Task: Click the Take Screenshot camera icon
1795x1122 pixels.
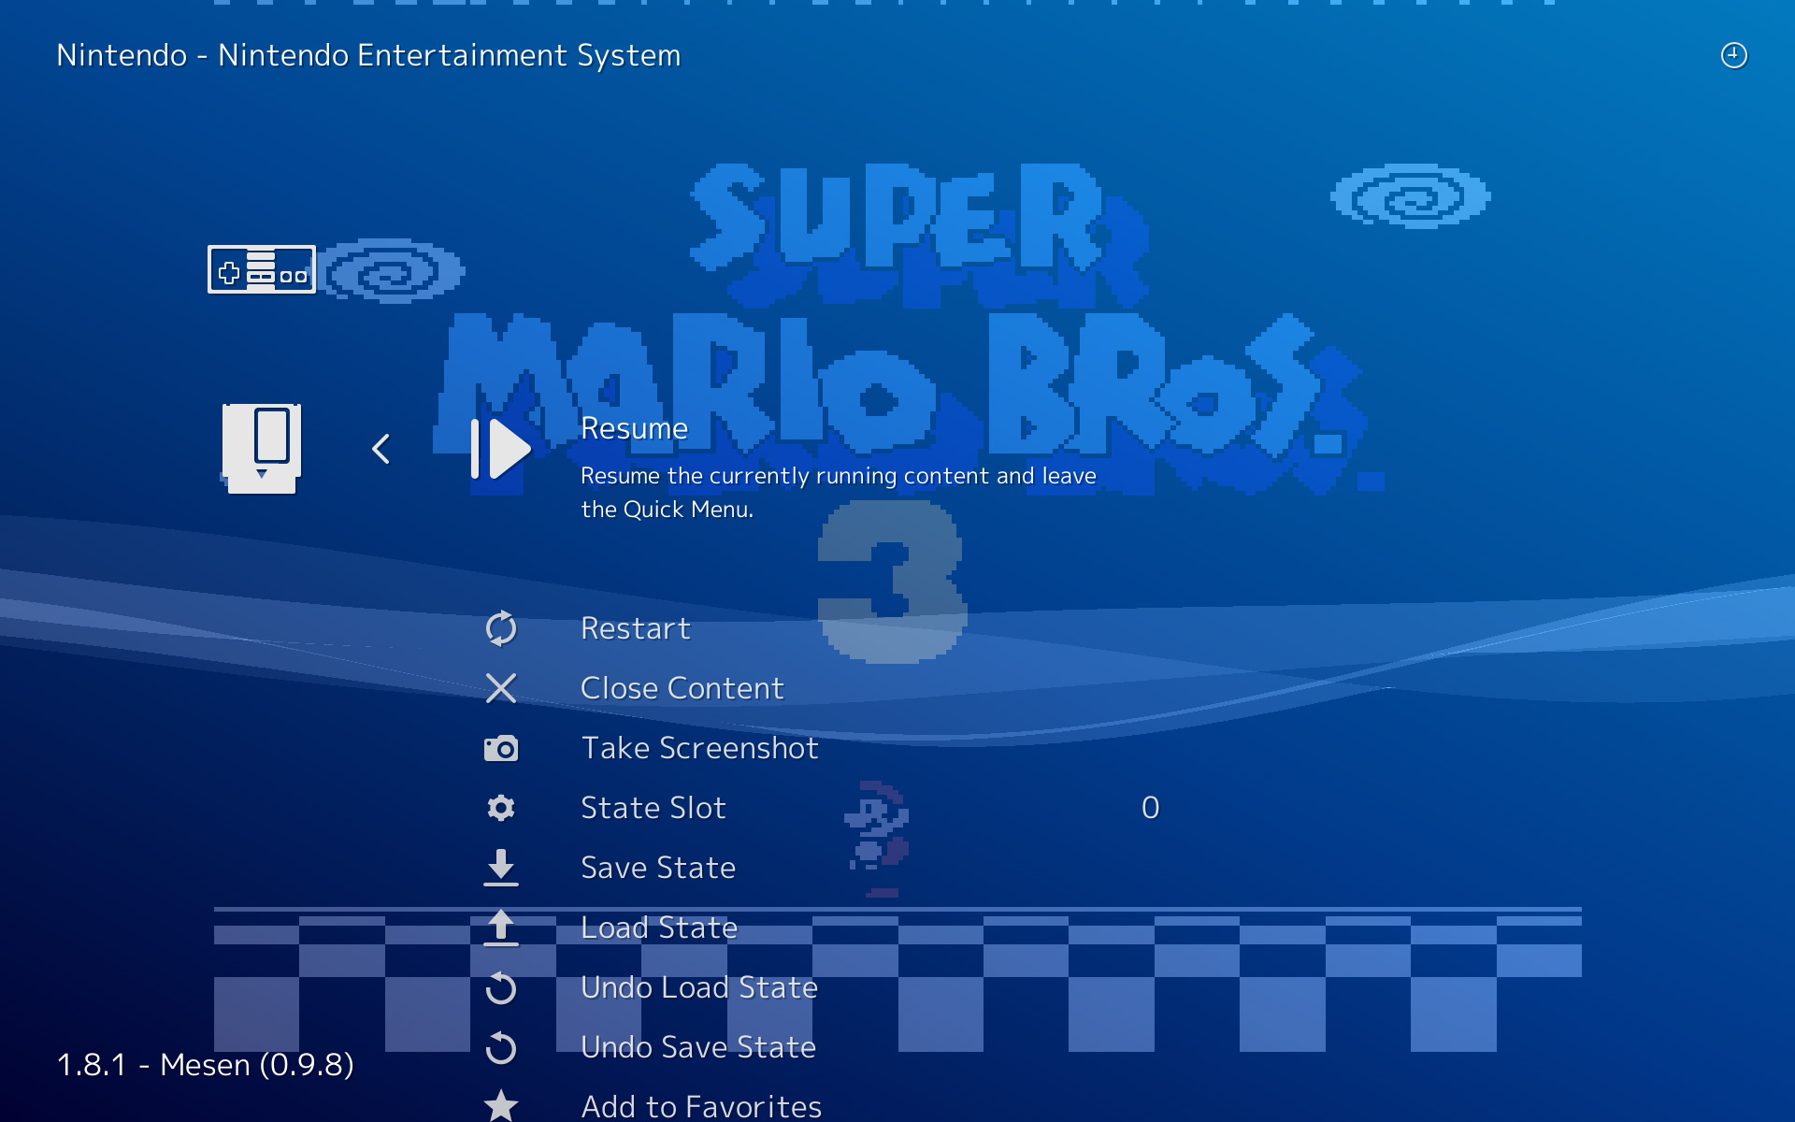Action: click(x=501, y=748)
